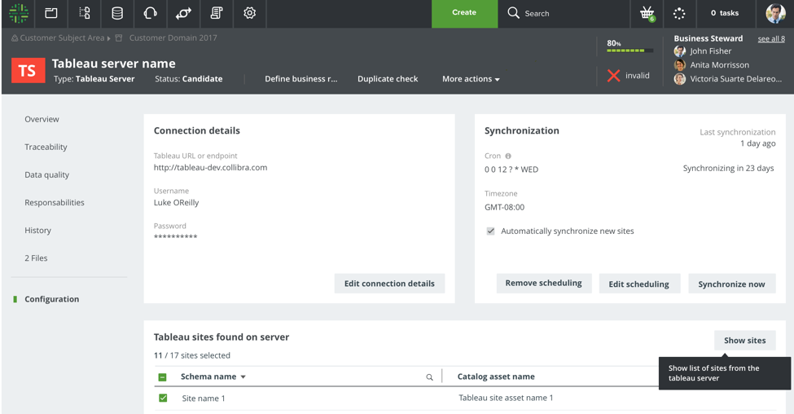Click the 80% completeness progress bar

click(630, 51)
